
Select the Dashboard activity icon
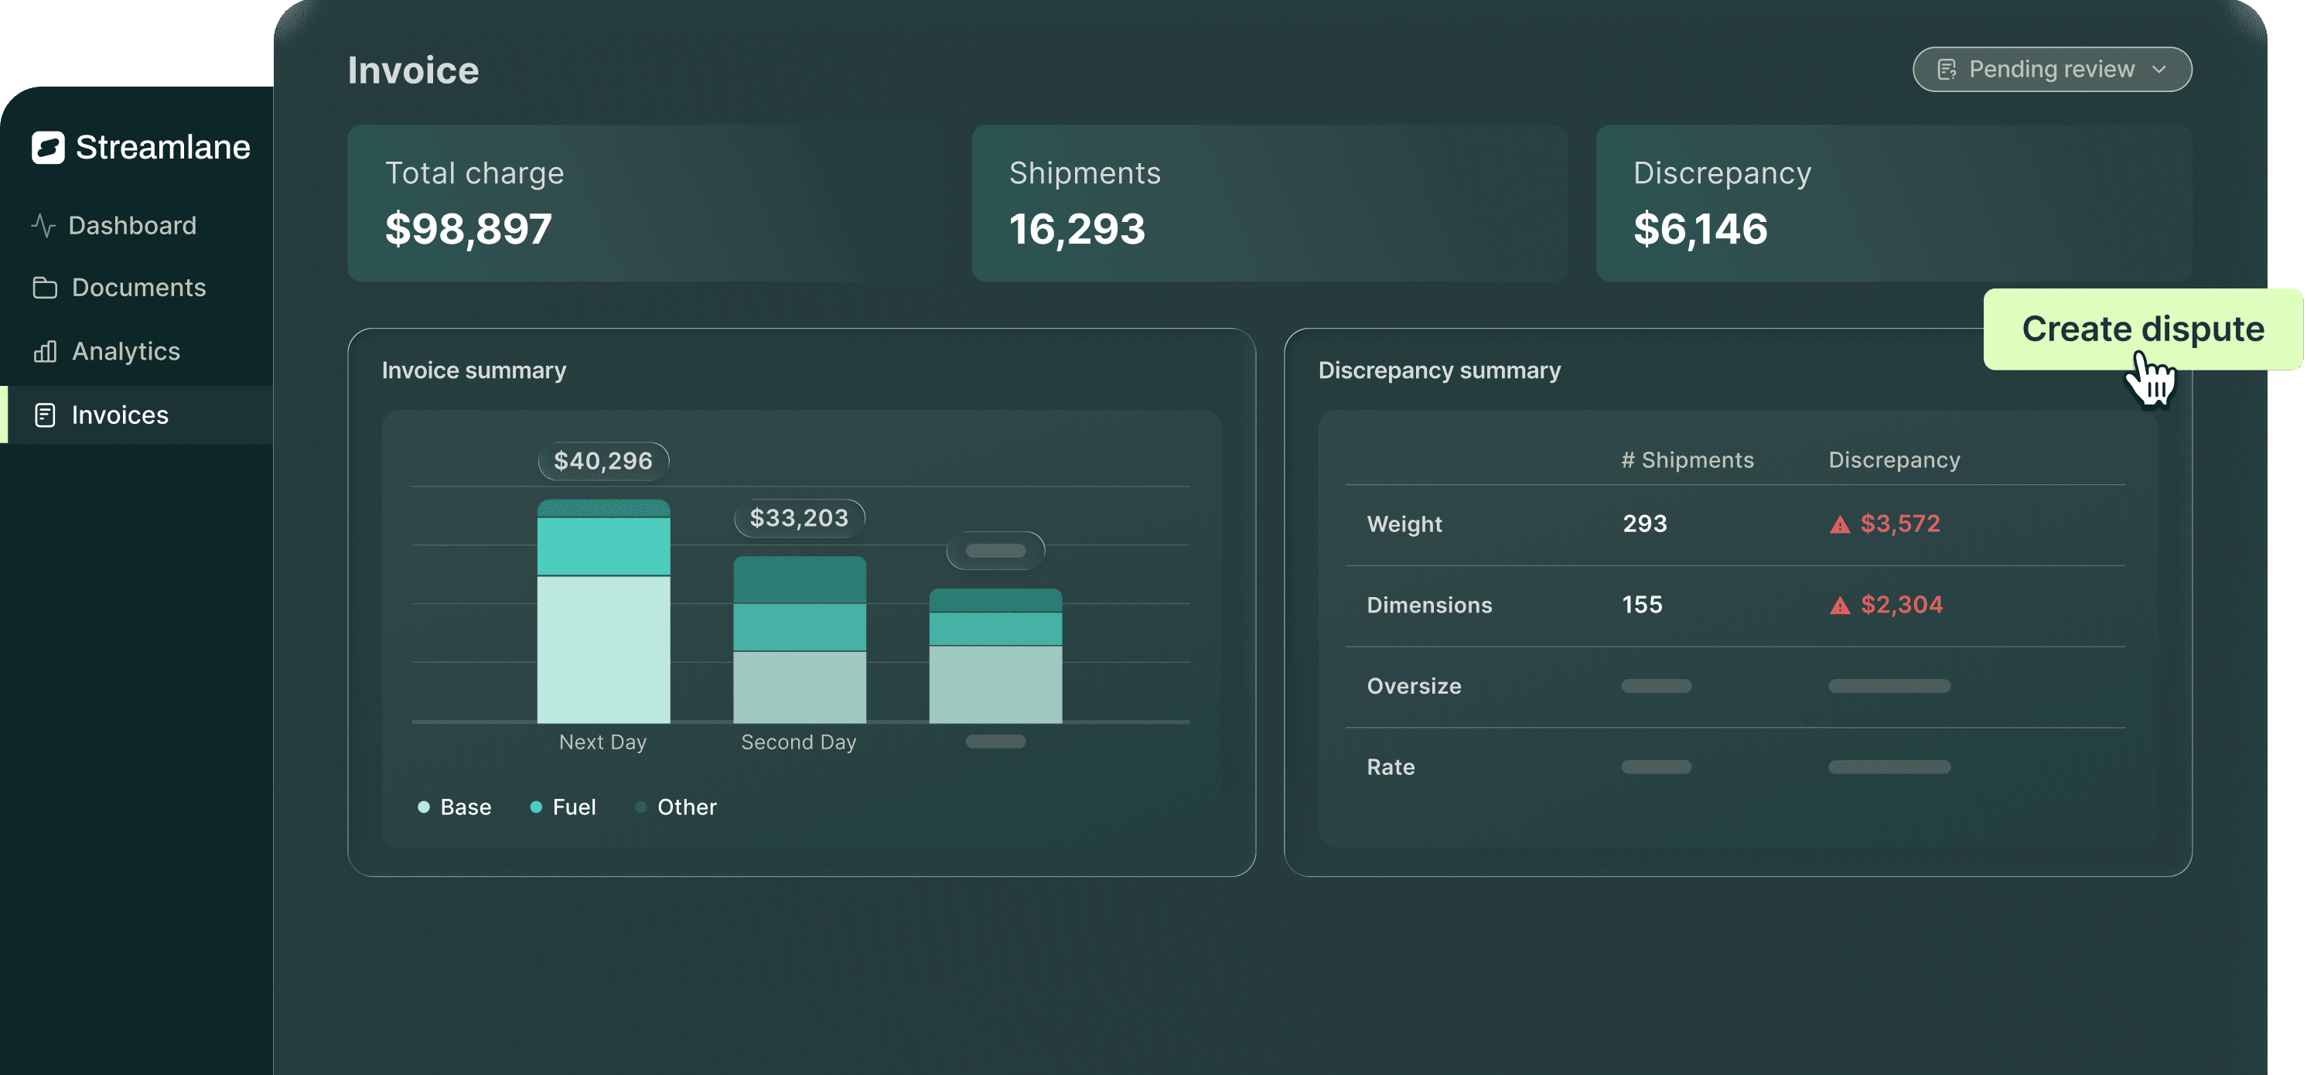coord(44,225)
